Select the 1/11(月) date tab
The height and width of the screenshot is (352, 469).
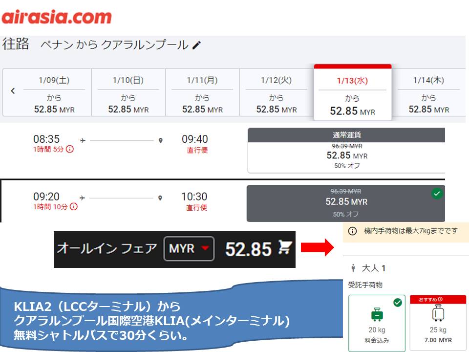[202, 92]
